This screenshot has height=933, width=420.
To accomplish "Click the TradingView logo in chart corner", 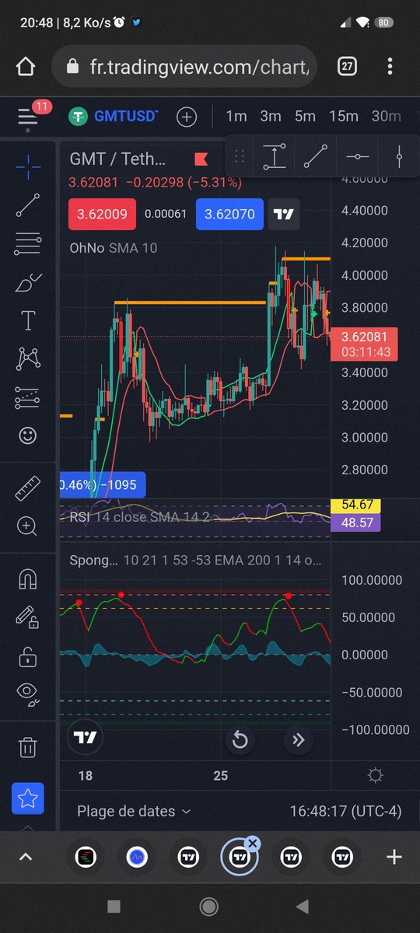I will (x=85, y=737).
